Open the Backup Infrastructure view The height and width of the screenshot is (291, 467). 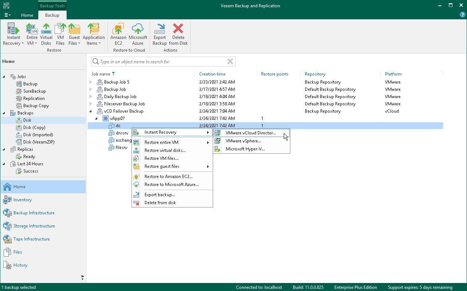tap(34, 213)
